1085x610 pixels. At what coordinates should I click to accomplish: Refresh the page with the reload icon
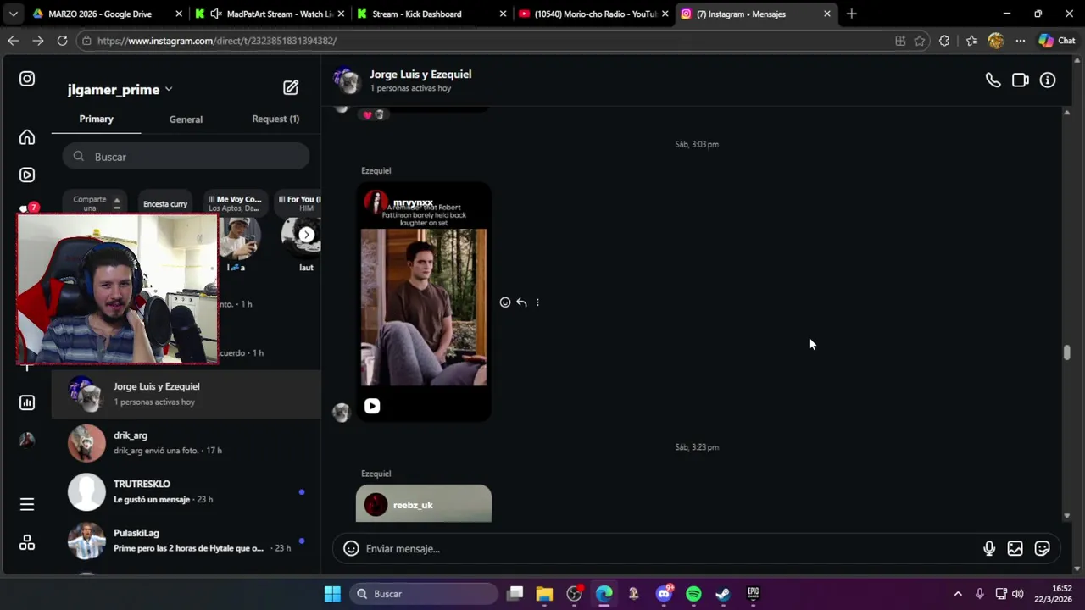[x=62, y=41]
